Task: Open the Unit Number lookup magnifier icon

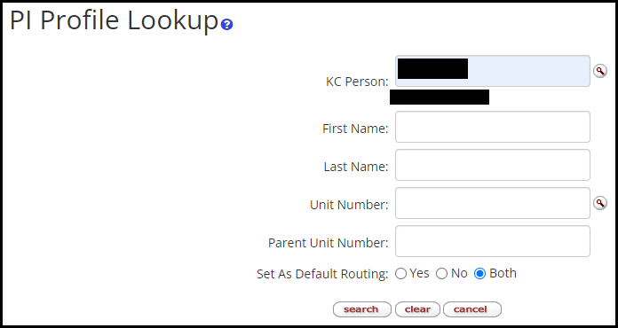Action: 600,203
